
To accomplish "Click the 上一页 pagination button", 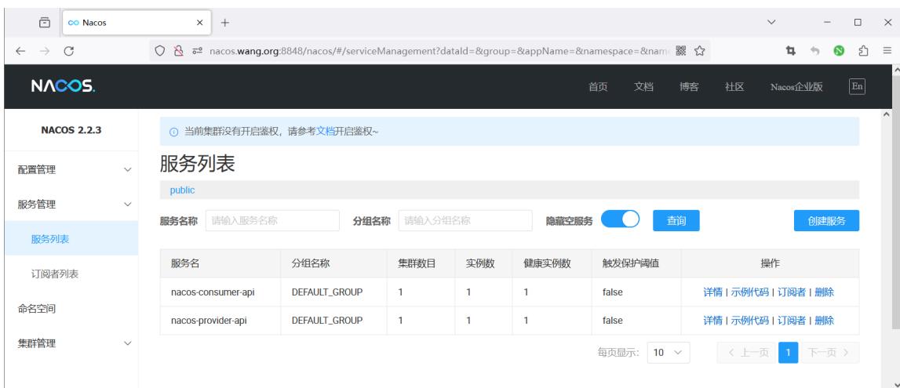I will pos(746,353).
